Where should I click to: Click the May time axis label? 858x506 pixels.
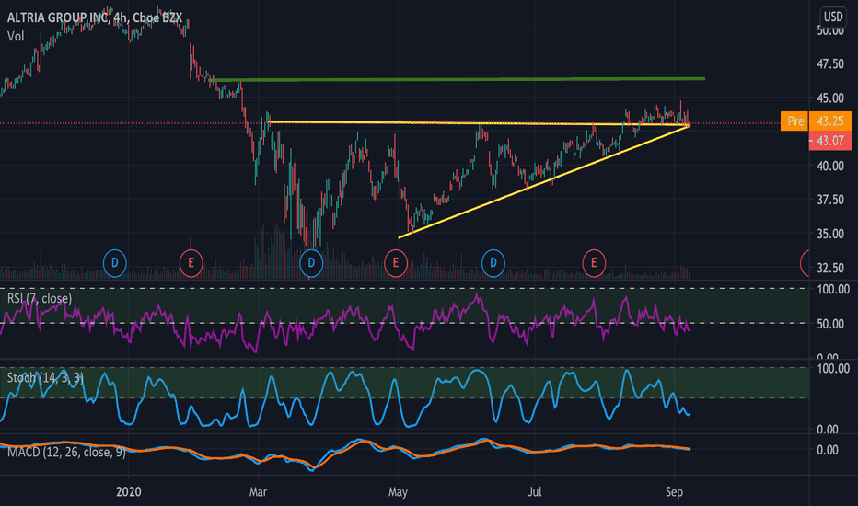pos(398,492)
